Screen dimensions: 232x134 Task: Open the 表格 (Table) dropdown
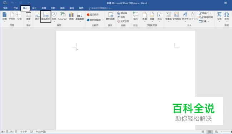[28, 17]
